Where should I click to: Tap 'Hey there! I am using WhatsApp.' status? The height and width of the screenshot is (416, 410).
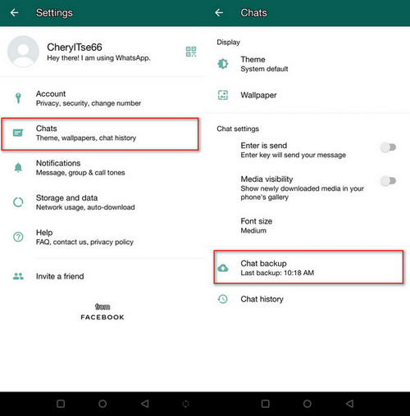(98, 58)
